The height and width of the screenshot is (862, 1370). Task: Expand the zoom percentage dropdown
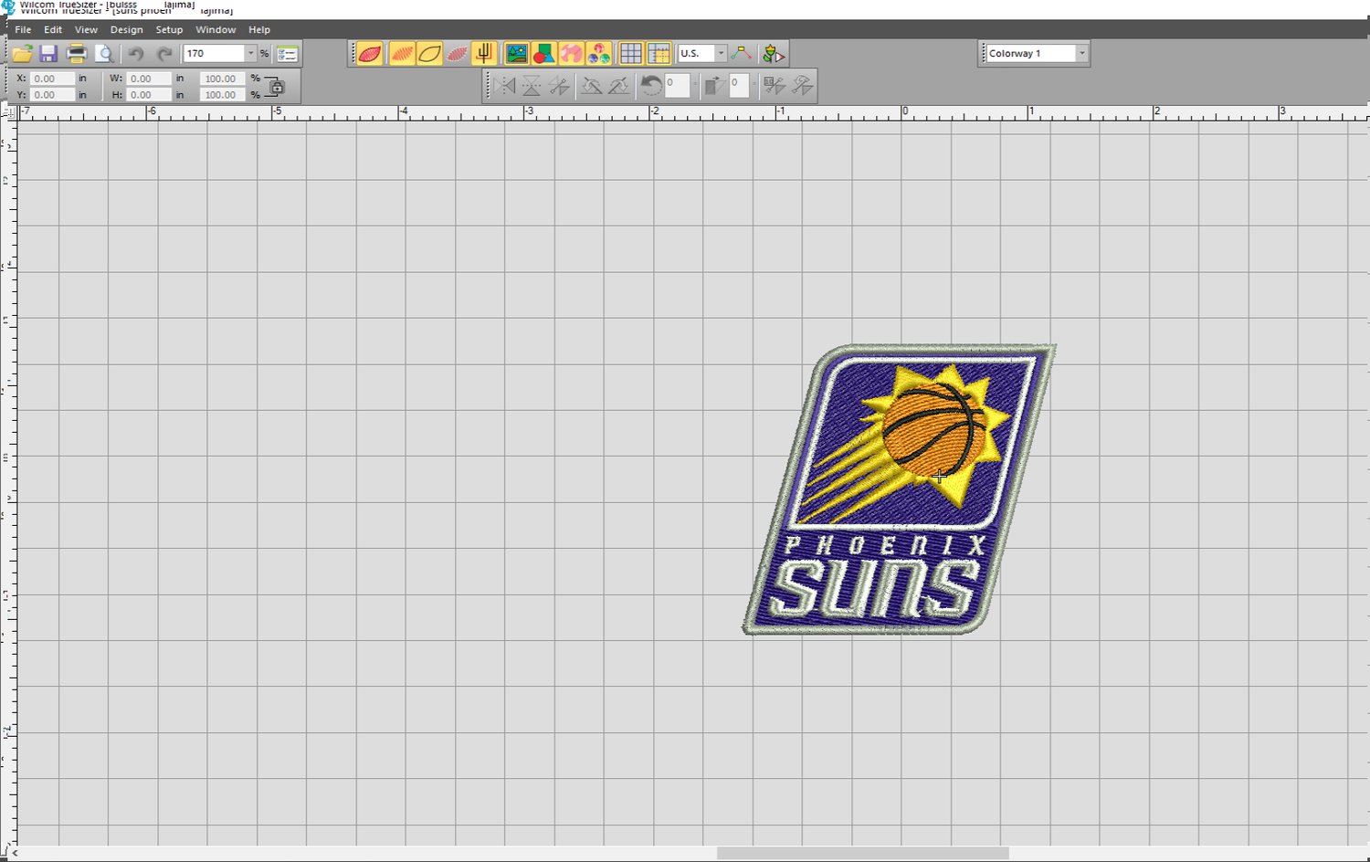pos(251,54)
